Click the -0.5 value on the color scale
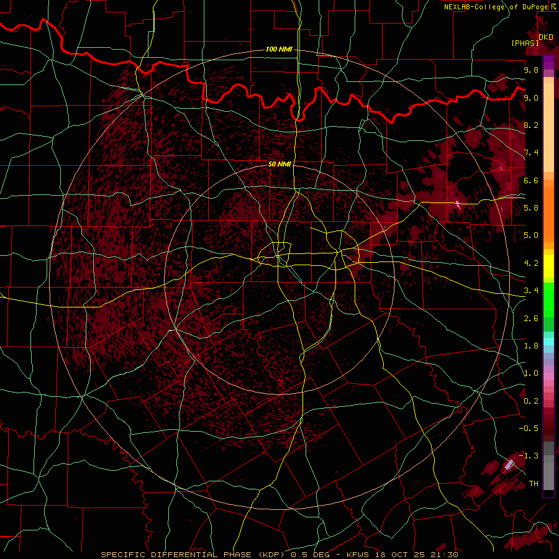The height and width of the screenshot is (559, 559). click(529, 429)
